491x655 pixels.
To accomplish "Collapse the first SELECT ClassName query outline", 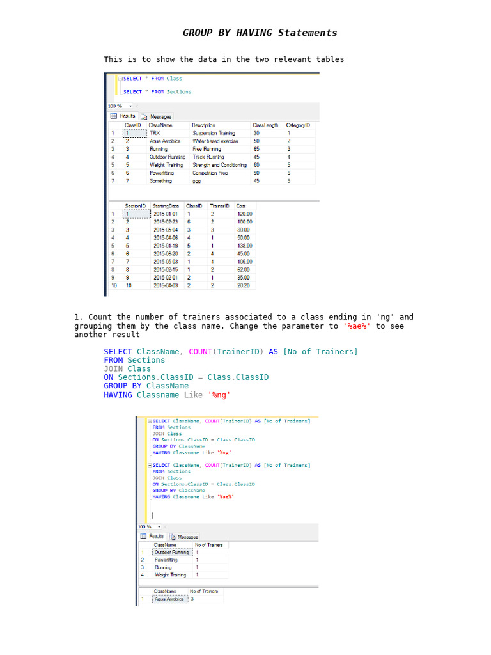I will tap(150, 421).
